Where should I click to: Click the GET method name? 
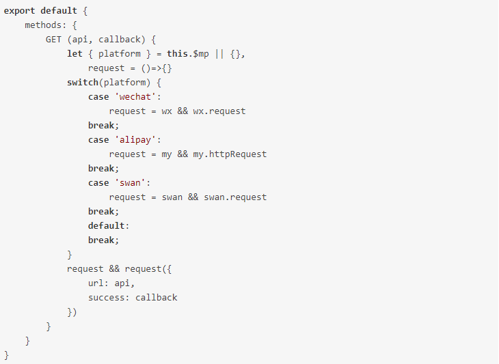[54, 40]
